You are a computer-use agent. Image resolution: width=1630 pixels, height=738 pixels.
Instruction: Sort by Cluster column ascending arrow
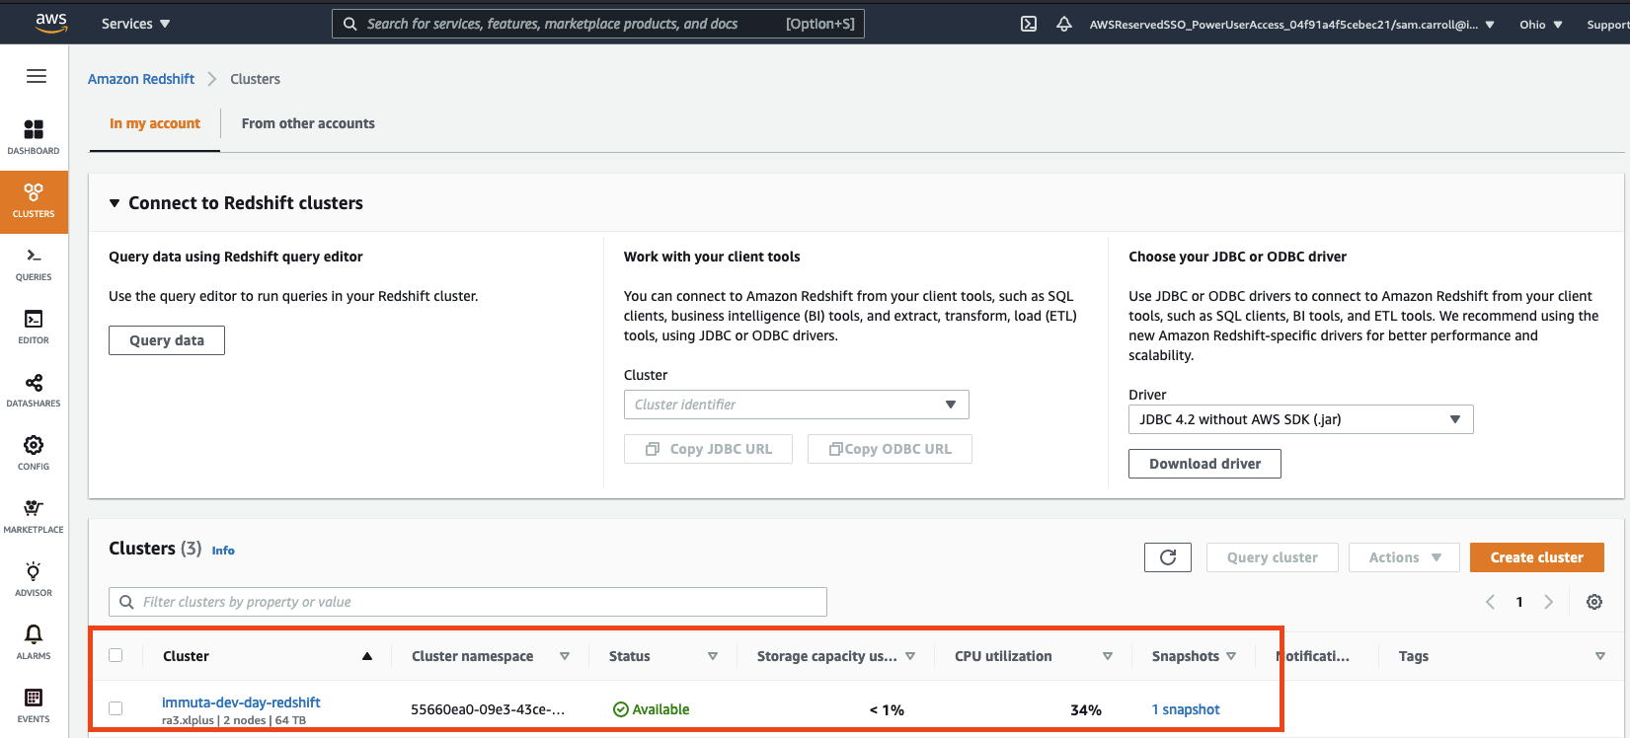(367, 656)
